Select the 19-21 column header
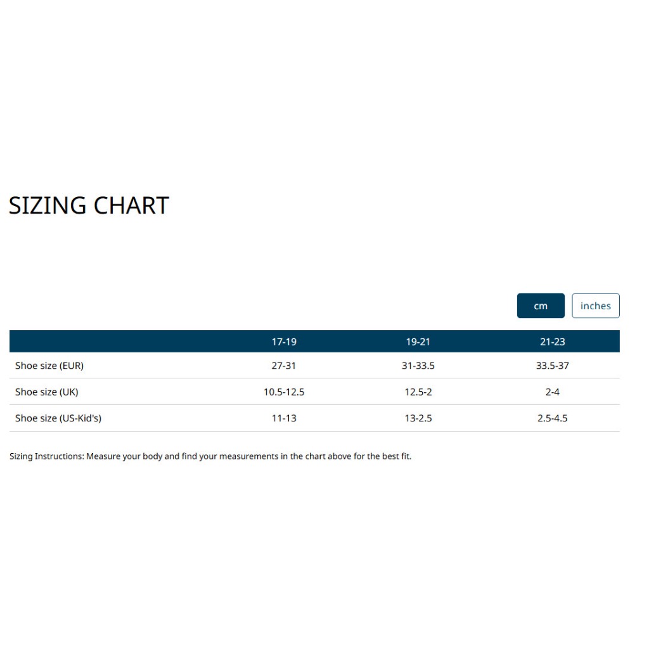 pyautogui.click(x=418, y=342)
